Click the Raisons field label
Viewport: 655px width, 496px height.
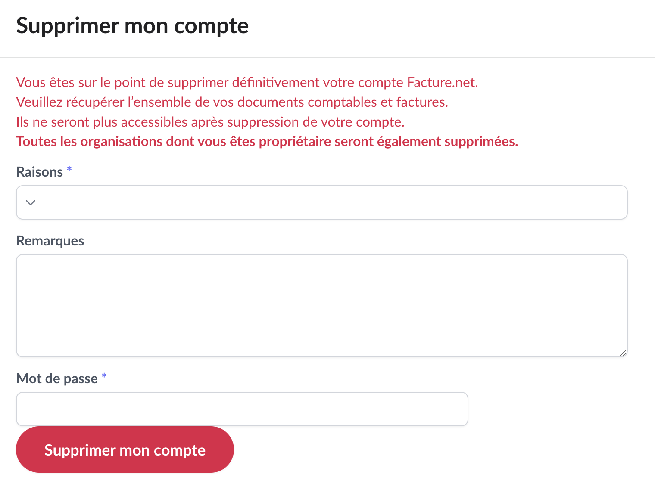coord(40,172)
